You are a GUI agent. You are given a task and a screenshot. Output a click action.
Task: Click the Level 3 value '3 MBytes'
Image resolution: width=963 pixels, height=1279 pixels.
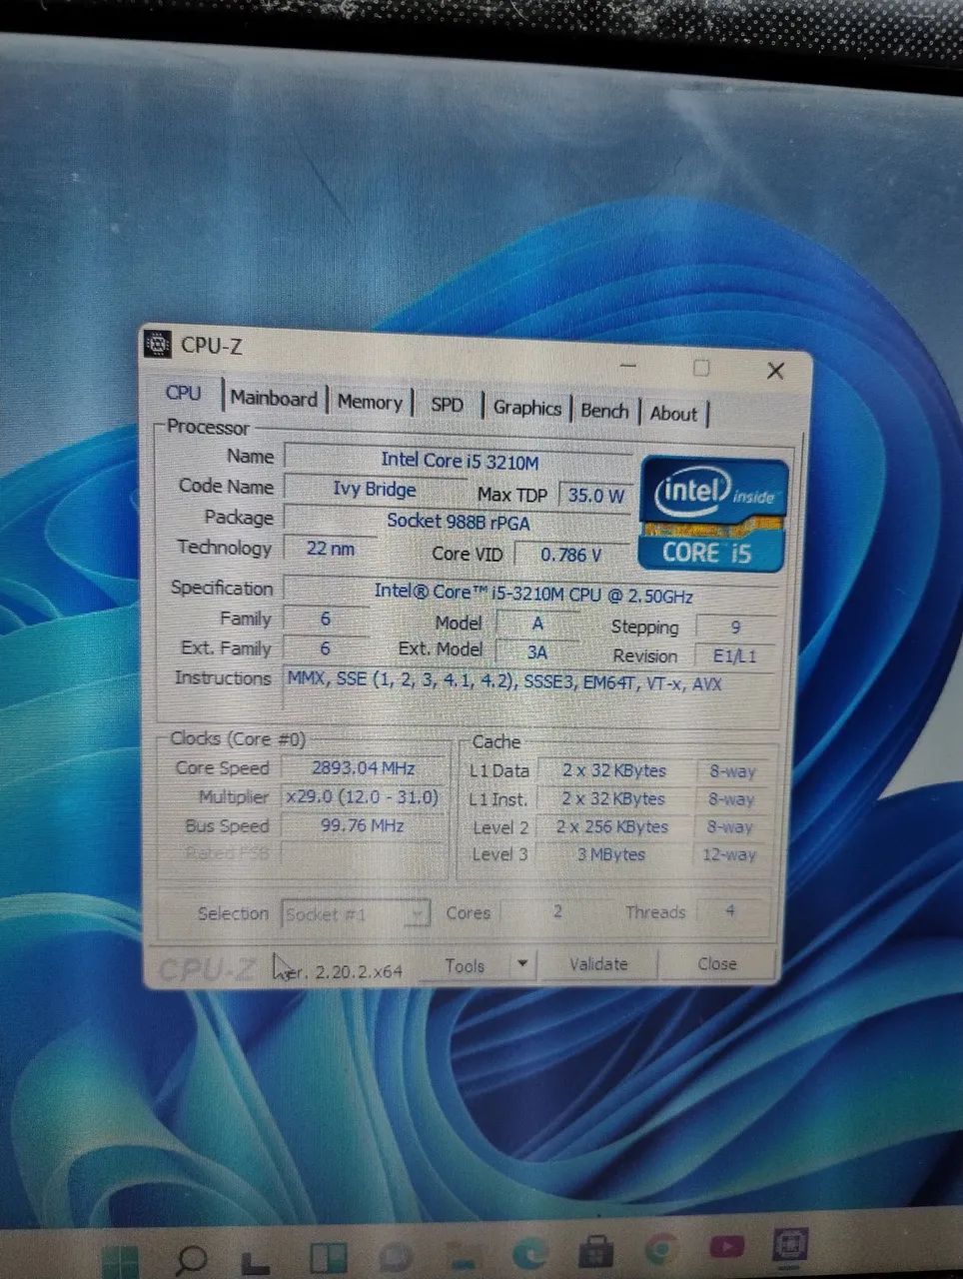pos(611,855)
